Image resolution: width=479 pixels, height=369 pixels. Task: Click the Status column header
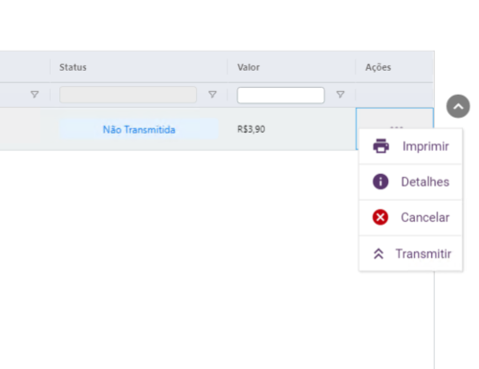click(x=139, y=67)
